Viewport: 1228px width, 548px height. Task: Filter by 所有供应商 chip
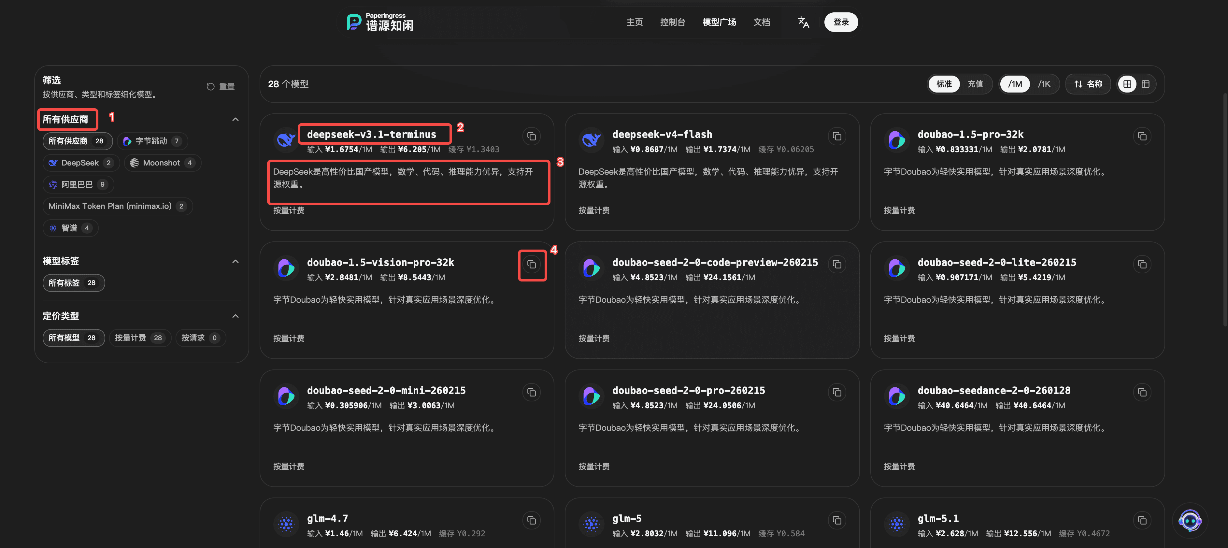[x=77, y=141]
